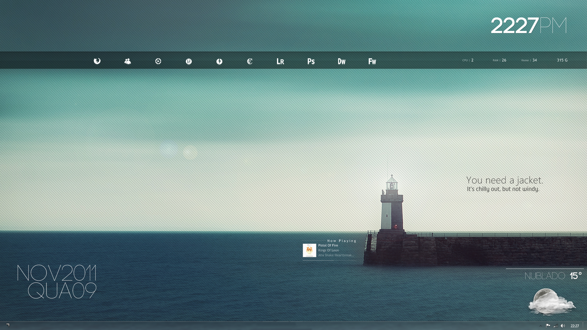This screenshot has height=330, width=587.
Task: Show hidden tray icons arrow
Action: point(541,326)
